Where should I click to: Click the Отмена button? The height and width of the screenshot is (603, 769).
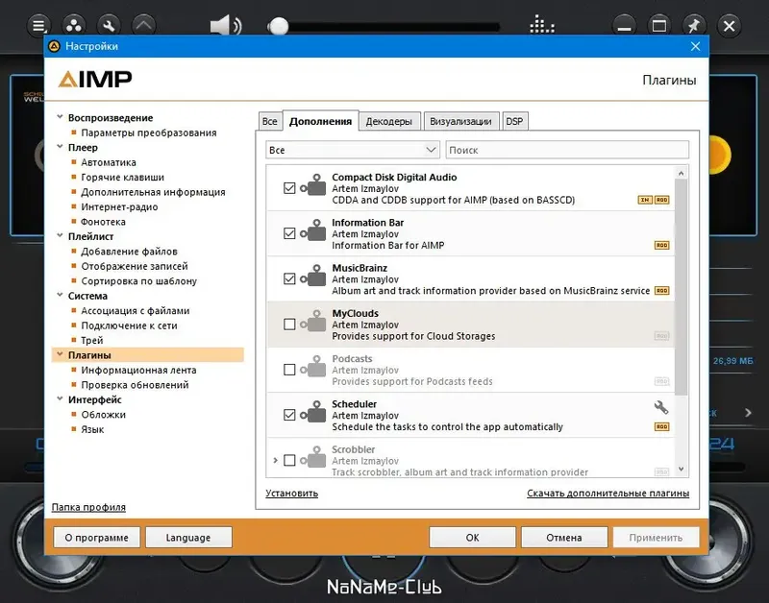point(564,538)
